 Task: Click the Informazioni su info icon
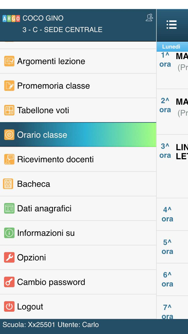point(9,233)
